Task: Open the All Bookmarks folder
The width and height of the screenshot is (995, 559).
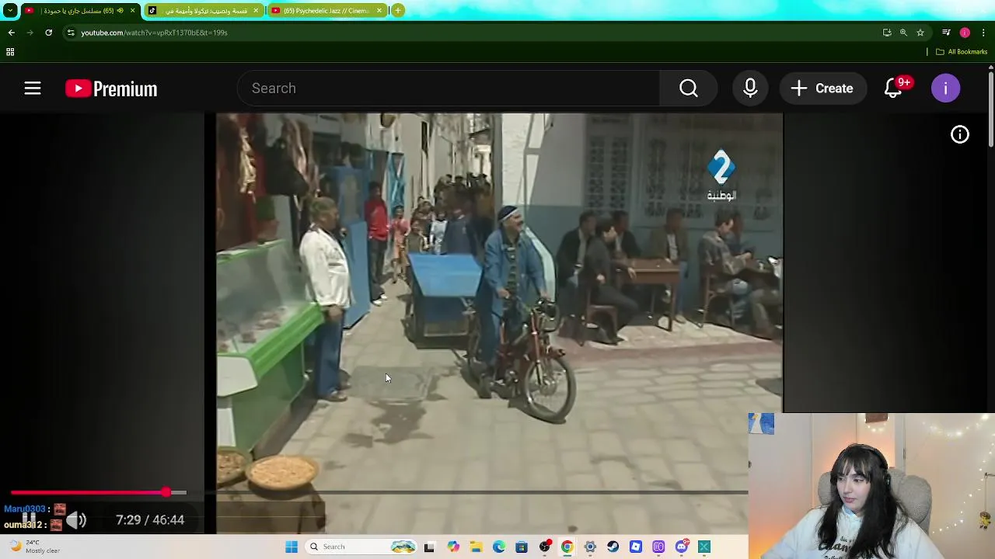Action: point(962,52)
